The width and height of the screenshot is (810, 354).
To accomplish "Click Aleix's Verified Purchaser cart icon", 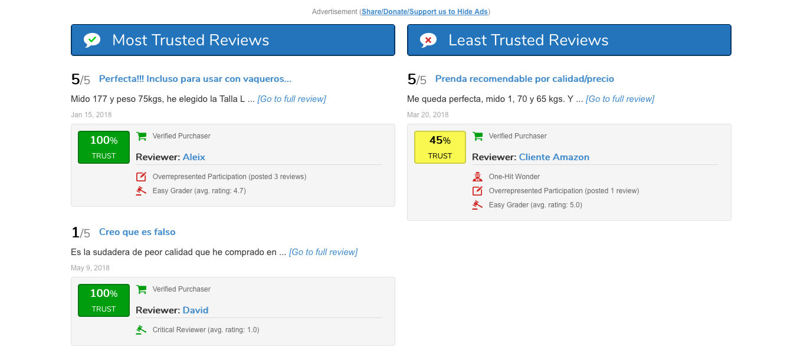I will tap(142, 136).
